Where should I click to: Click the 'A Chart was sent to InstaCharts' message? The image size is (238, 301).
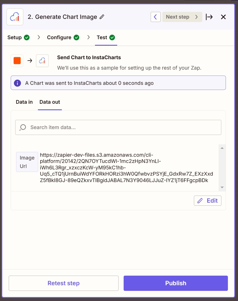(89, 83)
